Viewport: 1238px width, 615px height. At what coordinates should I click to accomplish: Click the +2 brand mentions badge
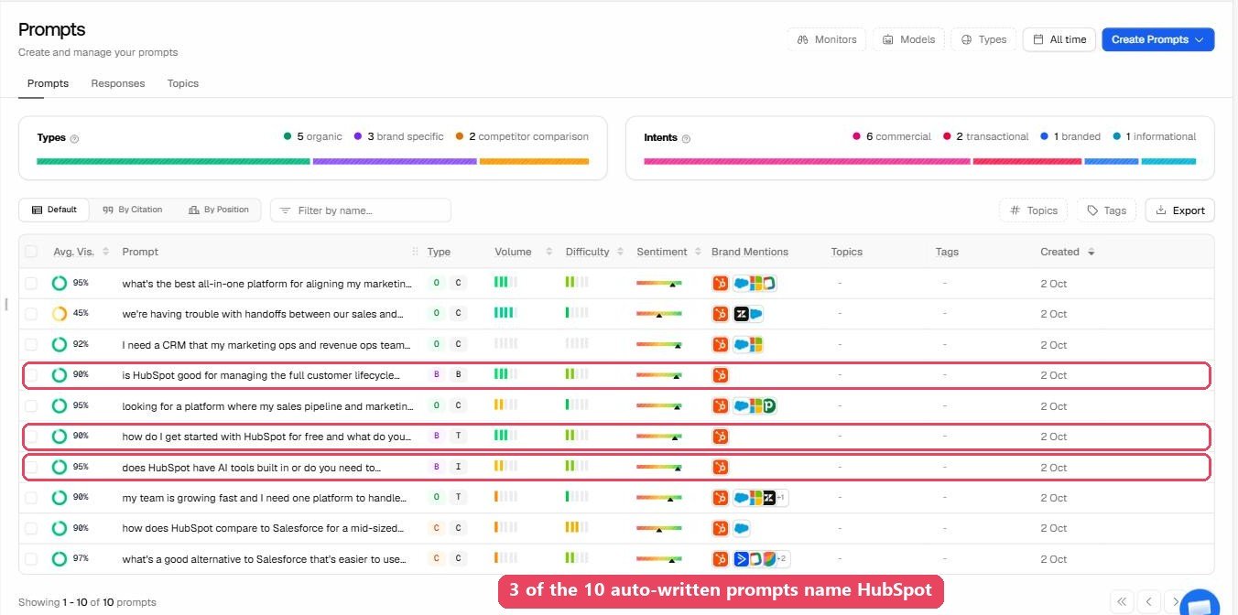tap(783, 559)
